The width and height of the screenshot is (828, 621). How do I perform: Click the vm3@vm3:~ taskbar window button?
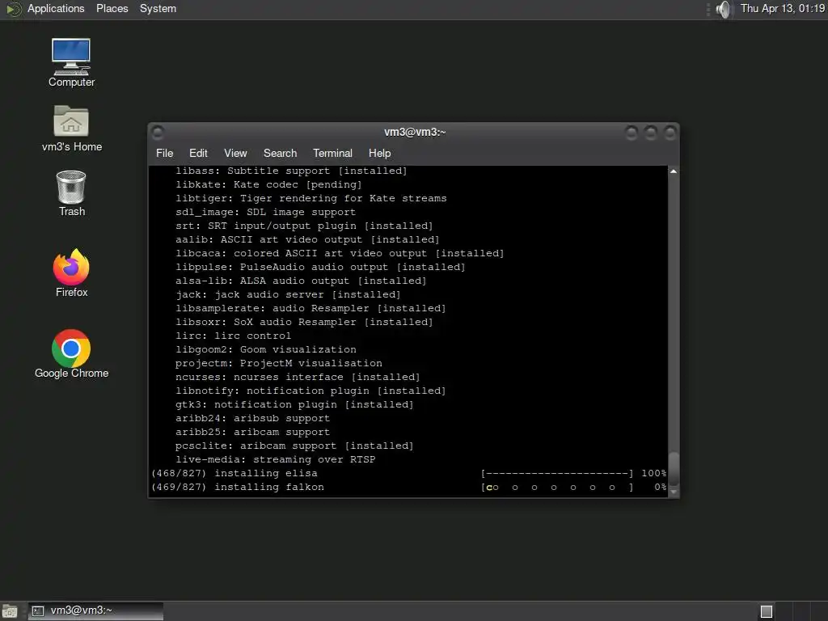click(95, 611)
